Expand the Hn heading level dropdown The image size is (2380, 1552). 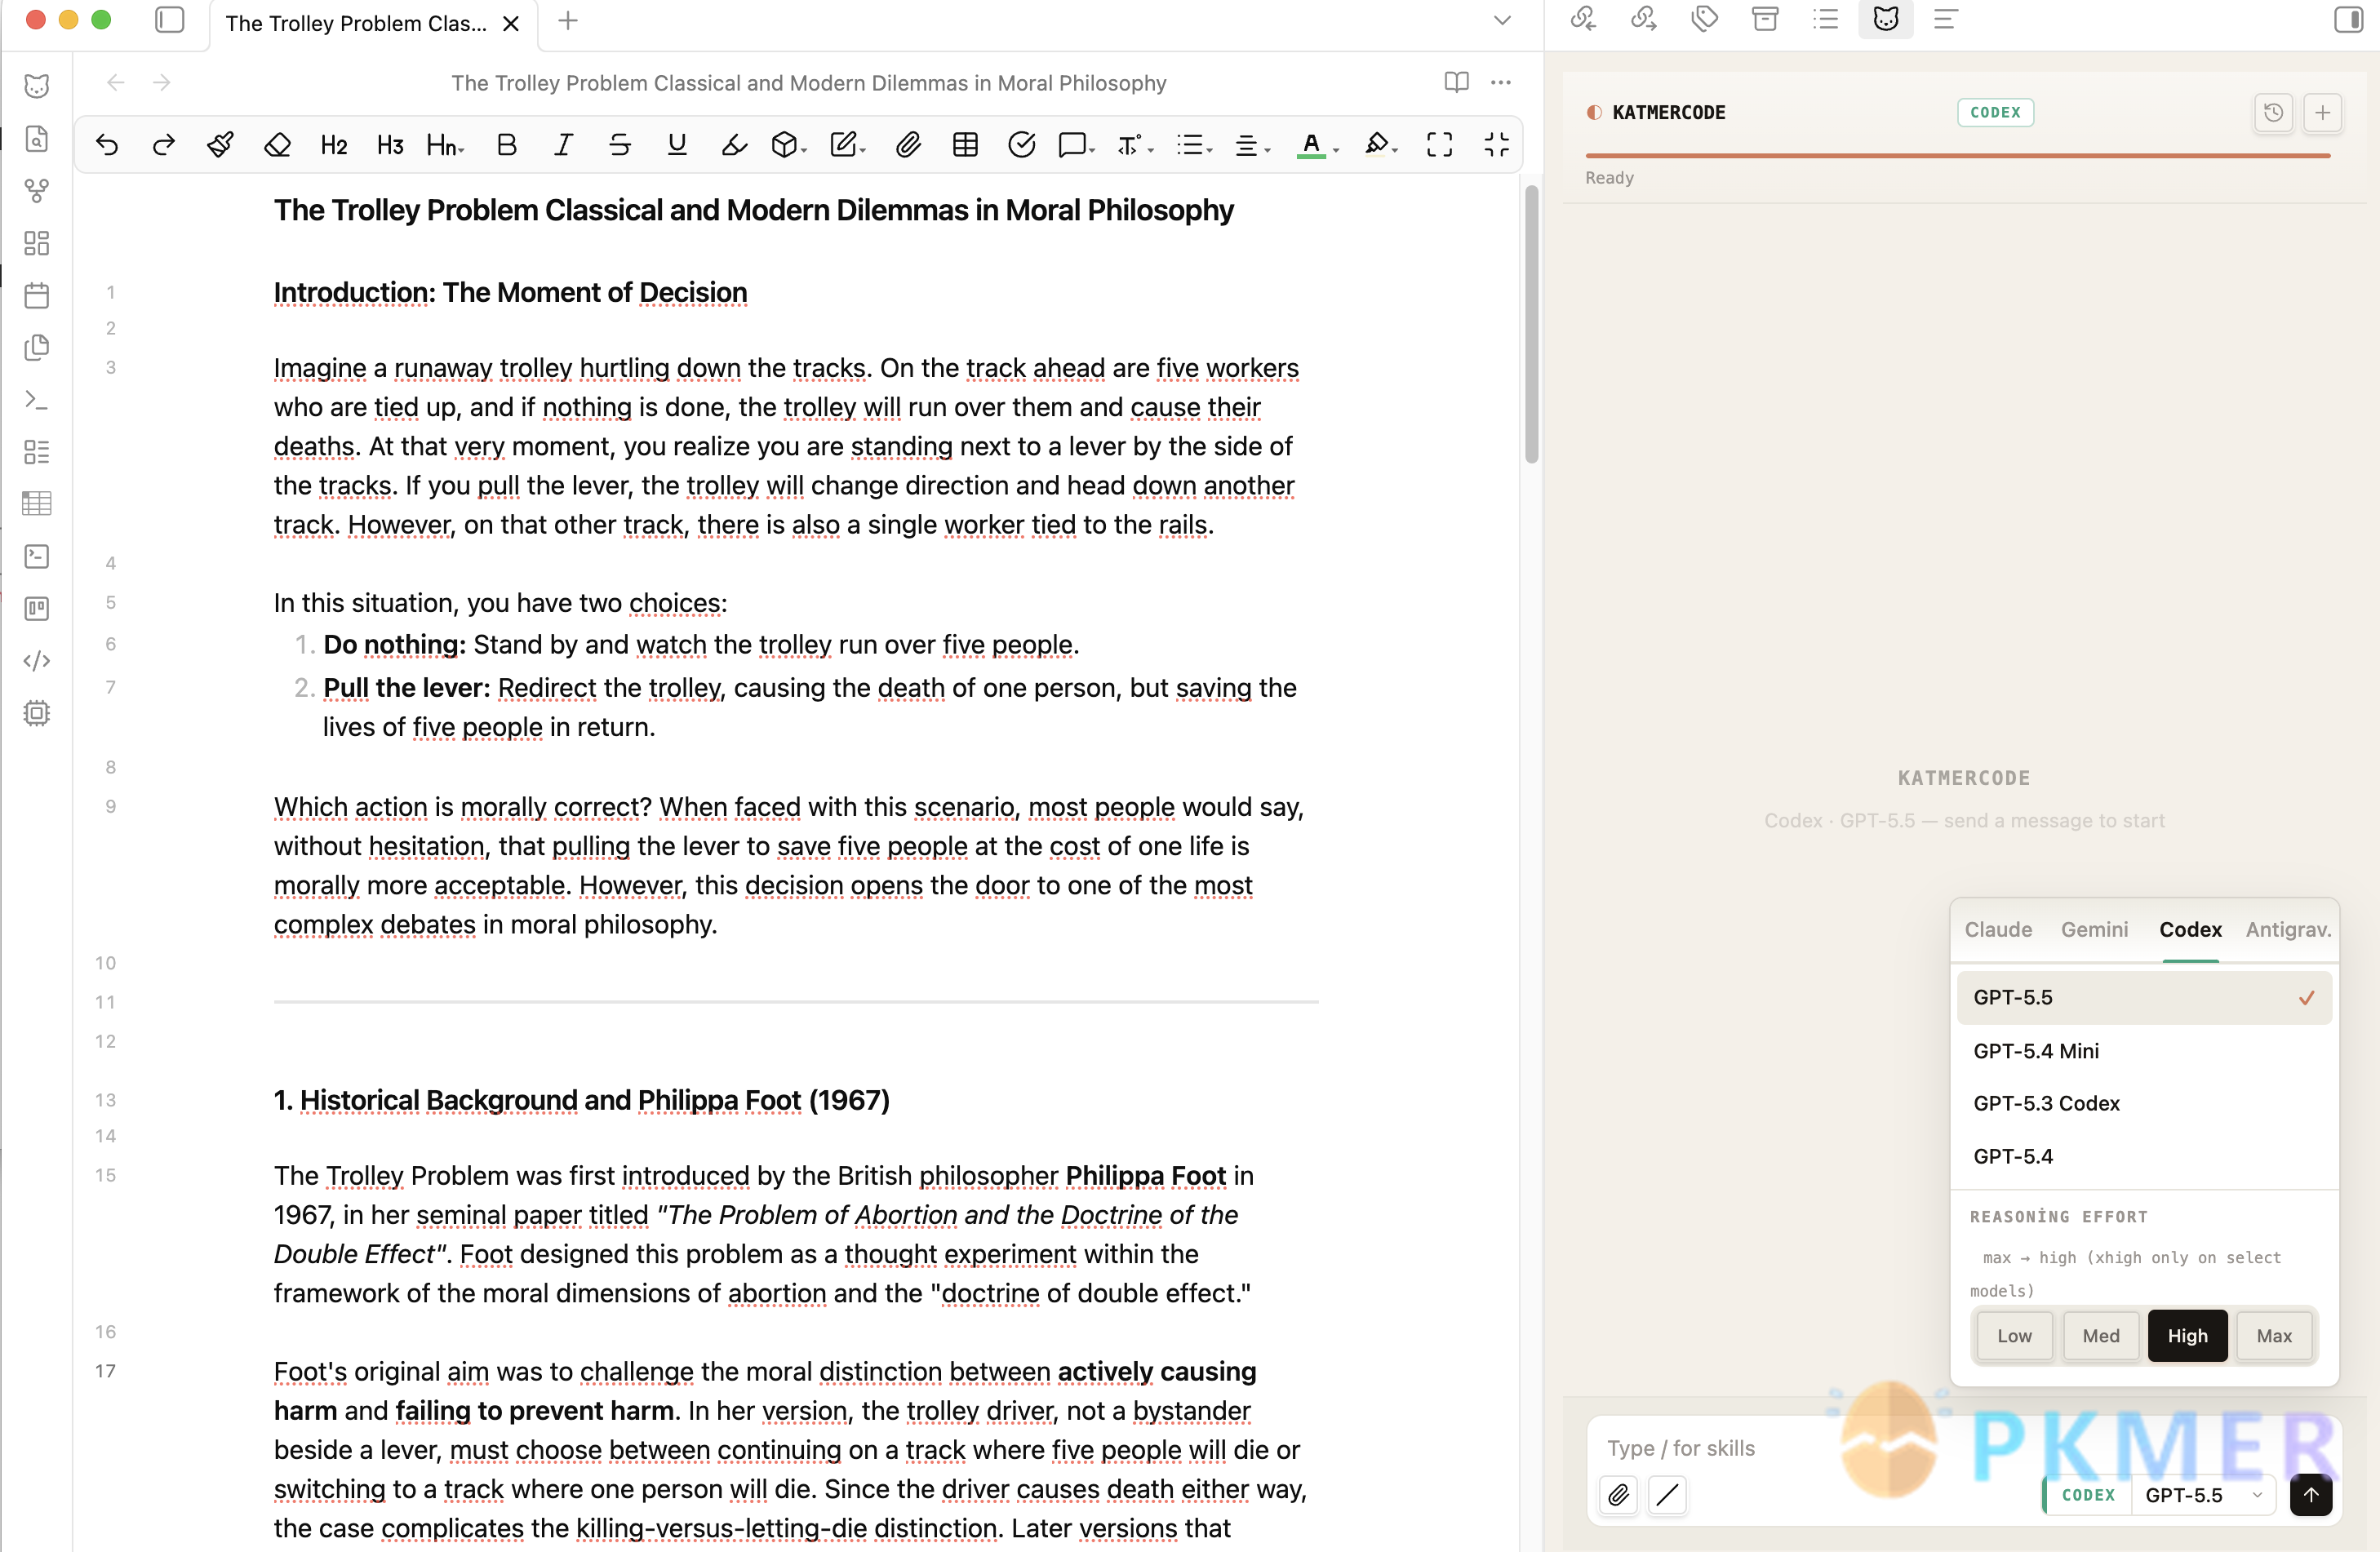tap(445, 145)
